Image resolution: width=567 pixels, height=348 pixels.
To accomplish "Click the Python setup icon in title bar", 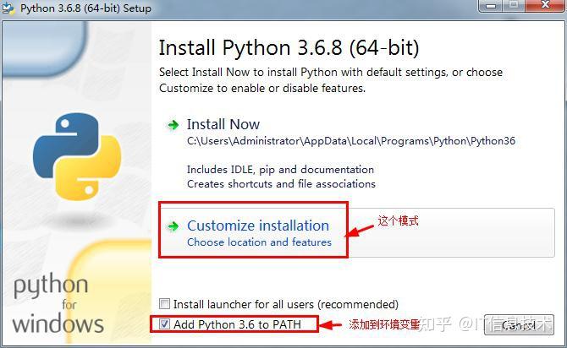I will [x=8, y=8].
